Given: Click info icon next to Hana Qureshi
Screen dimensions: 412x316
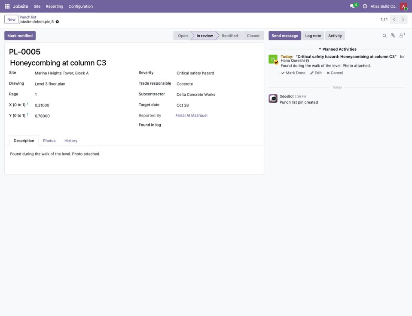Looking at the screenshot, I should tap(308, 61).
